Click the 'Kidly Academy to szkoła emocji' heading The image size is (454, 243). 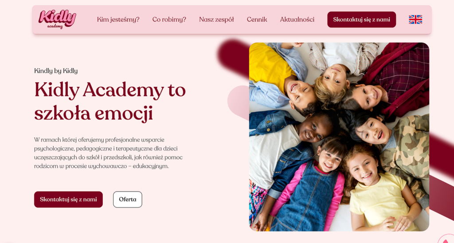point(110,101)
